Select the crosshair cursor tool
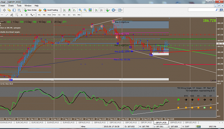 pyautogui.click(x=4, y=10)
